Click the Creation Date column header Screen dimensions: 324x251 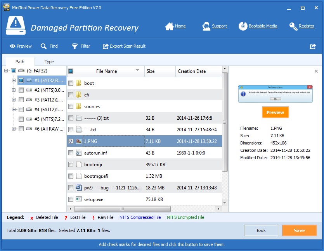click(199, 71)
